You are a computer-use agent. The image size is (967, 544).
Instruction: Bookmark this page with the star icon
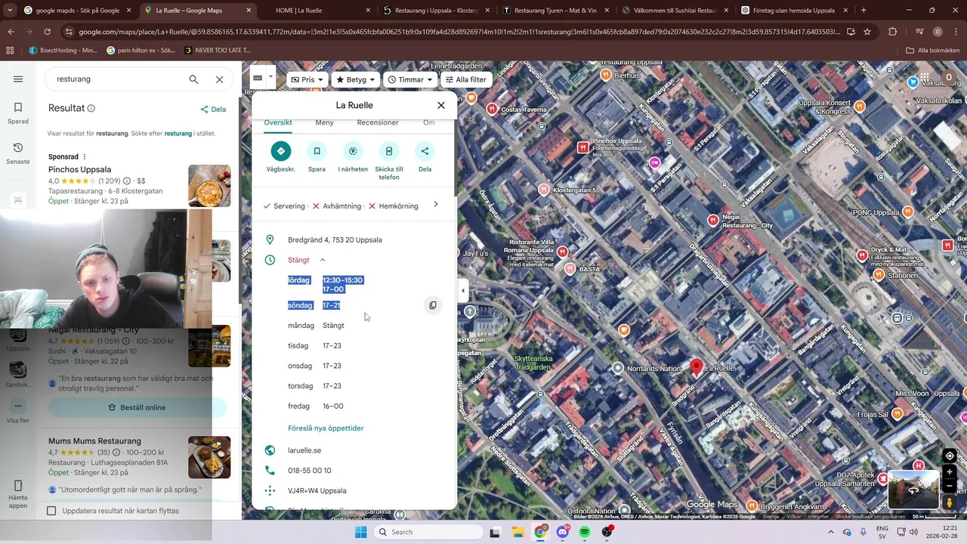click(867, 32)
